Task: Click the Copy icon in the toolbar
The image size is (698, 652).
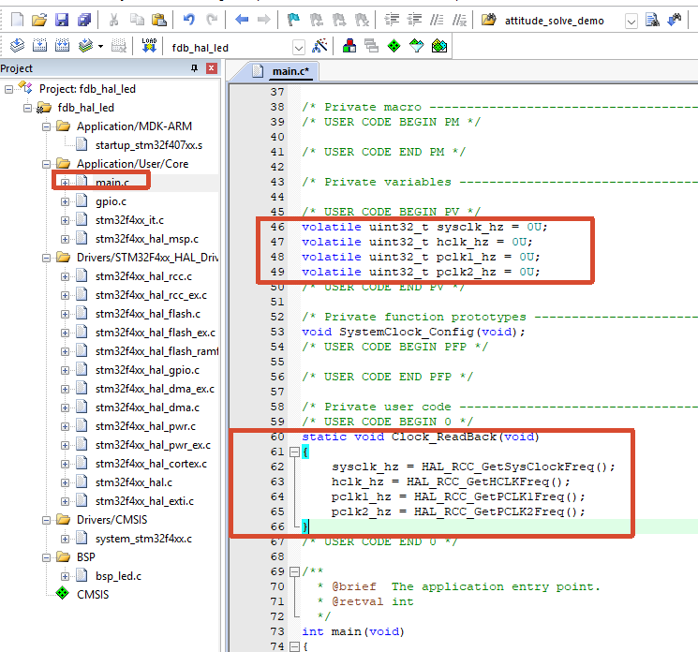Action: (137, 20)
